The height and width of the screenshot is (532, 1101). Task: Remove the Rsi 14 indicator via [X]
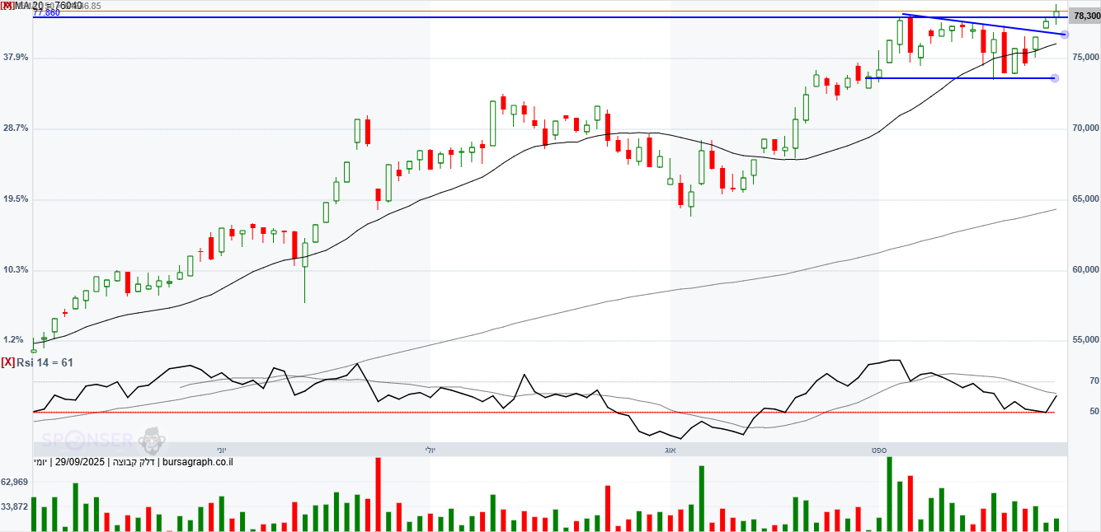click(x=7, y=362)
